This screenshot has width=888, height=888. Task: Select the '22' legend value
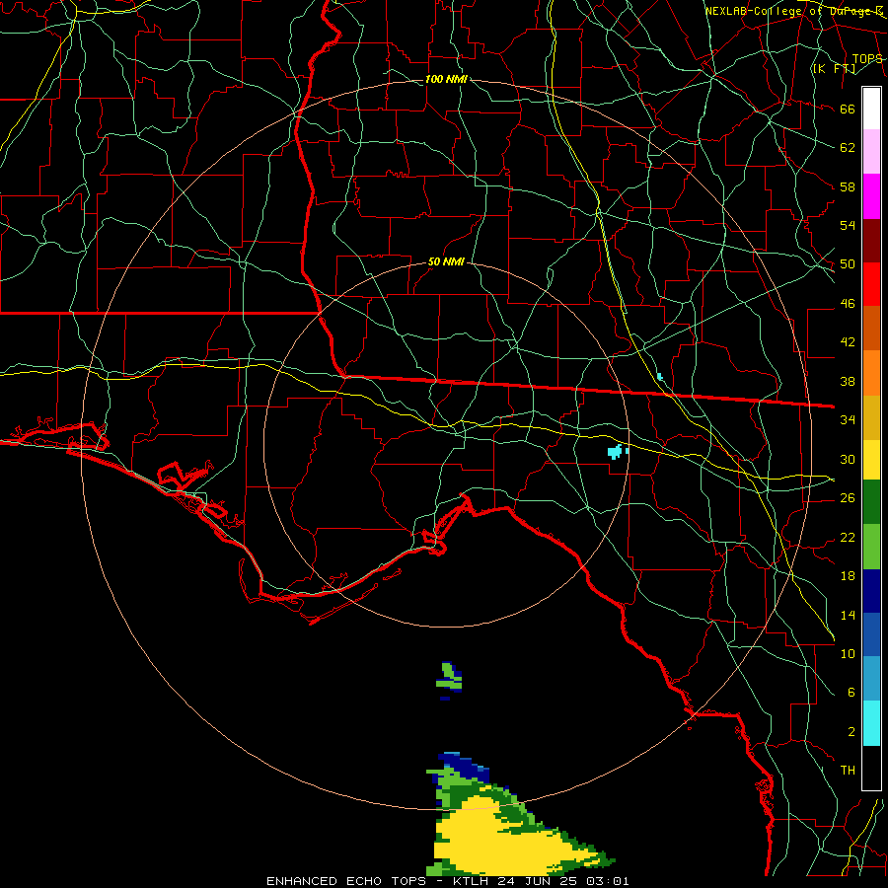(x=848, y=537)
